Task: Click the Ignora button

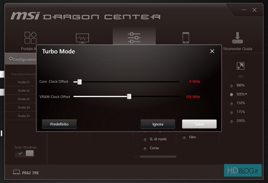Action: (x=158, y=124)
